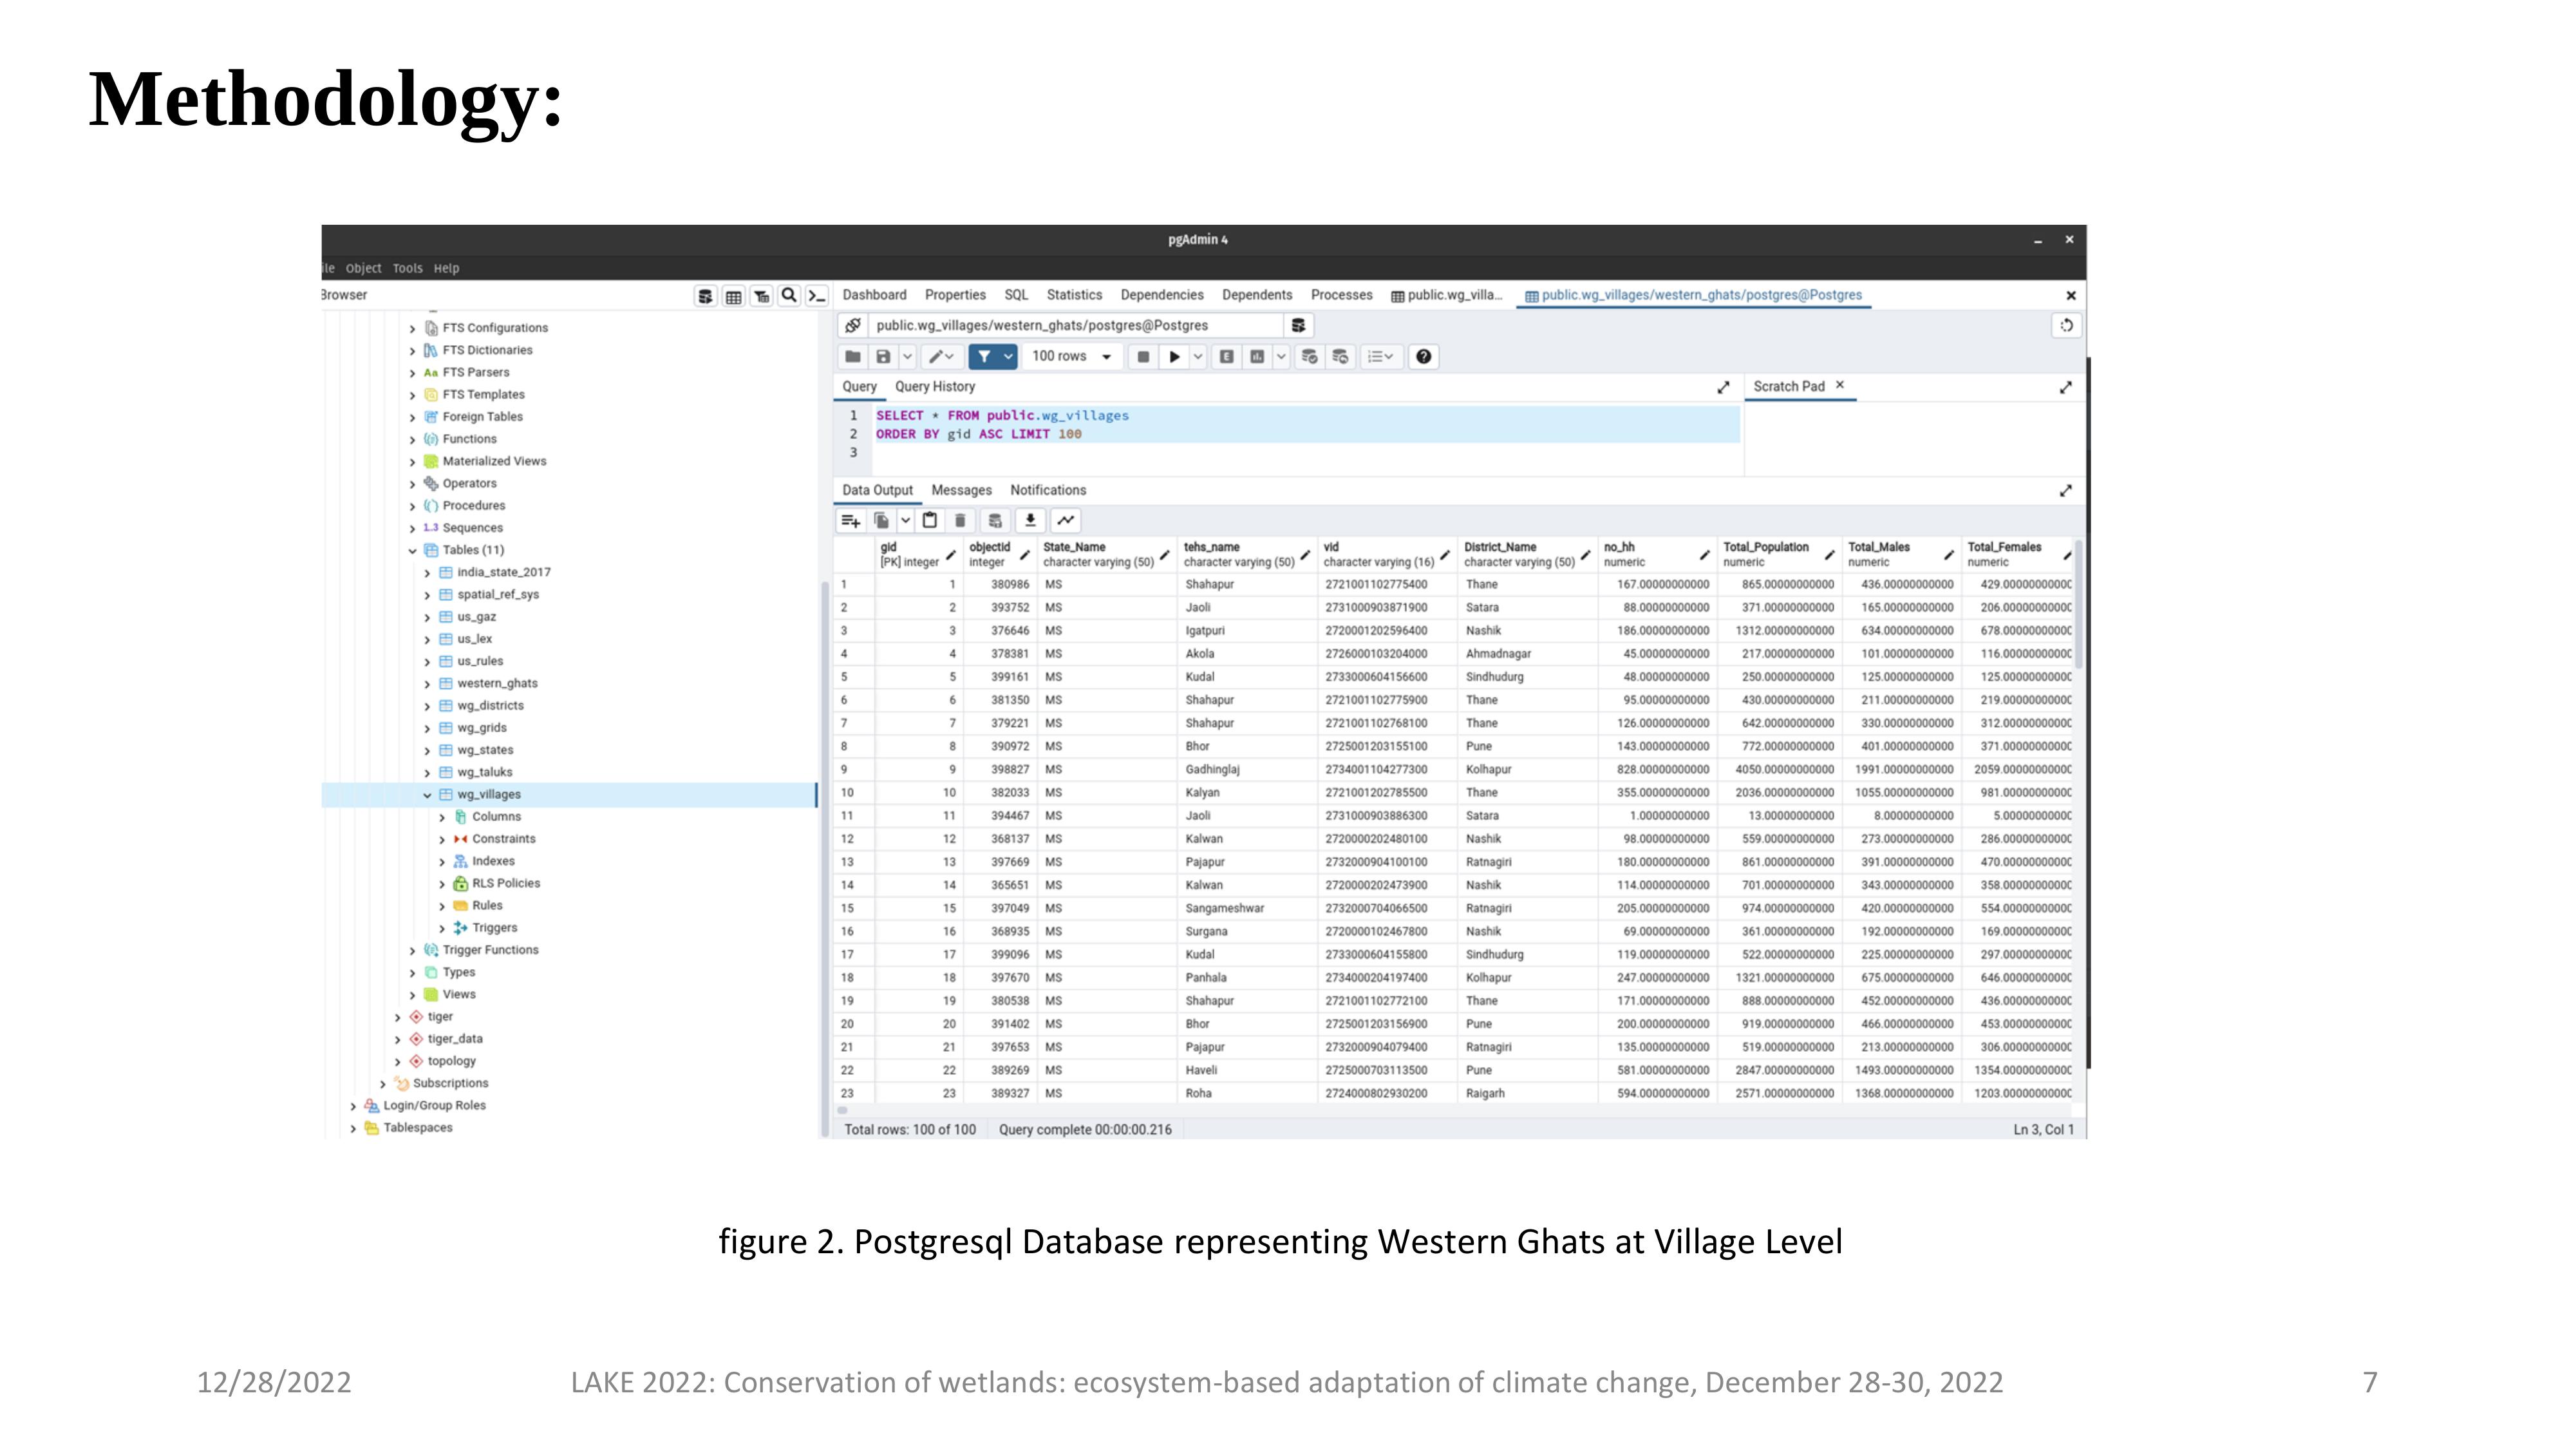Select the Columns item under wg_villages
The width and height of the screenshot is (2576, 1449).
[496, 817]
